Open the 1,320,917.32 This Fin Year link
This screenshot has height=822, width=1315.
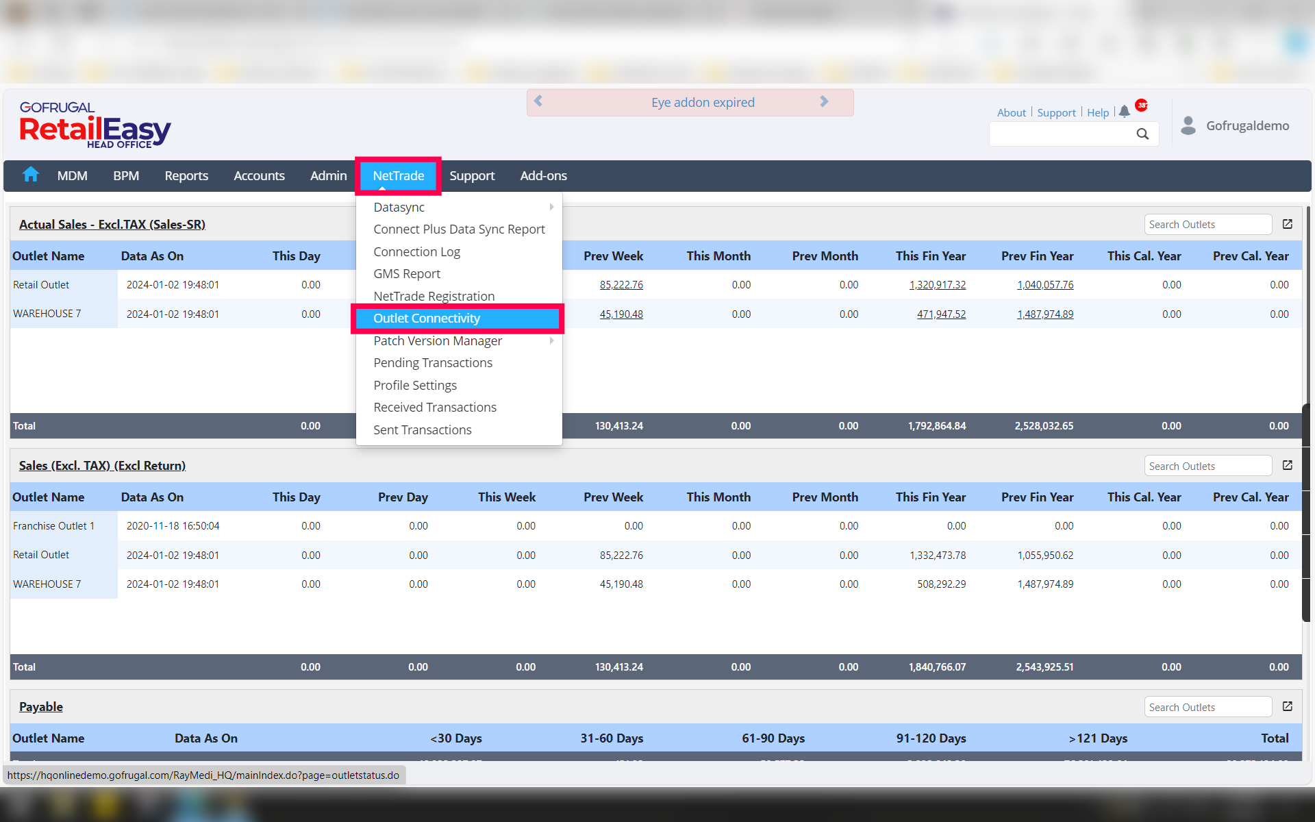click(937, 285)
